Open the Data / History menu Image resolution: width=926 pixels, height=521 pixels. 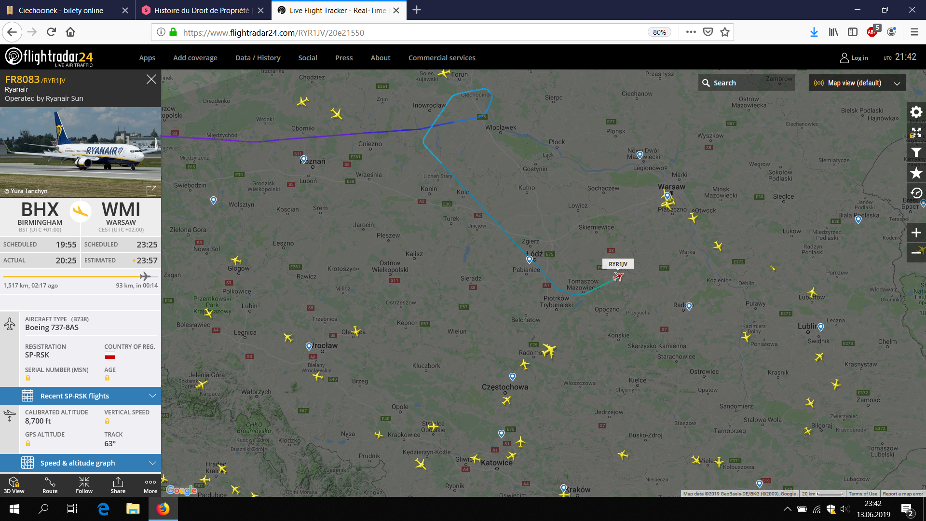click(x=258, y=58)
